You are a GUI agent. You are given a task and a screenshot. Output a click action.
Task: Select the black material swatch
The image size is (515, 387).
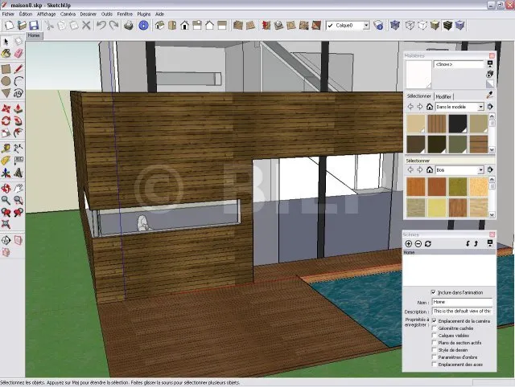point(458,123)
